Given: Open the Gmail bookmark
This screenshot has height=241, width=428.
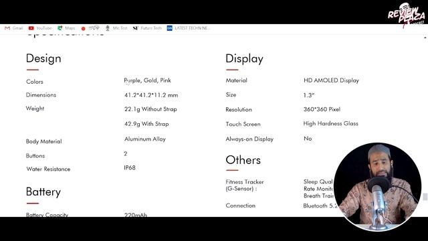Looking at the screenshot, I should [x=13, y=28].
